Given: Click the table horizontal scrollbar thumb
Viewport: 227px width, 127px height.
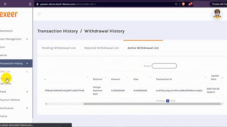Looking at the screenshot, I should (152, 104).
